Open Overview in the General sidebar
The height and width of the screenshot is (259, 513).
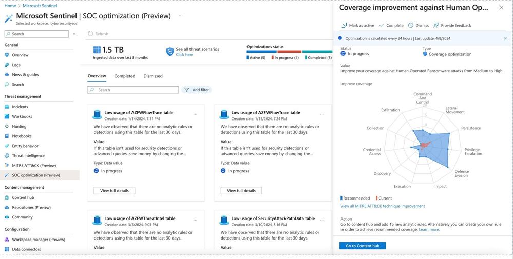tap(20, 55)
